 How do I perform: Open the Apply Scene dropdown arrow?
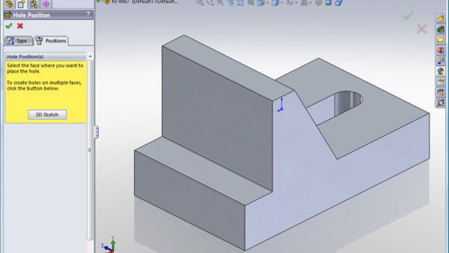[x=311, y=3]
